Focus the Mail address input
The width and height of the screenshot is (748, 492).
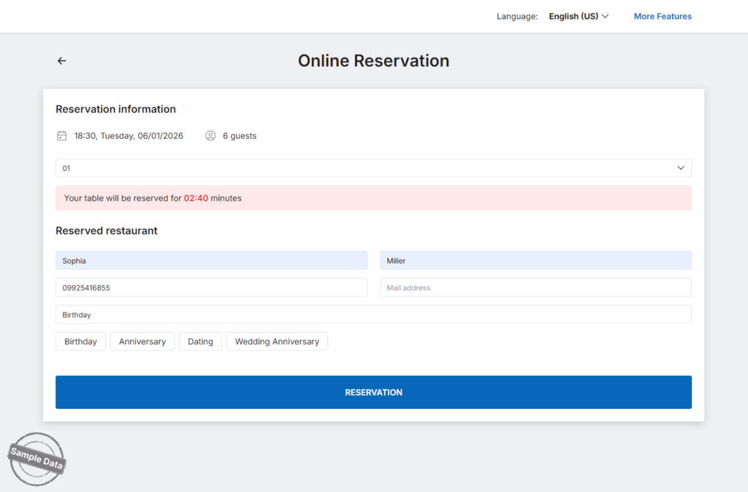pos(535,288)
